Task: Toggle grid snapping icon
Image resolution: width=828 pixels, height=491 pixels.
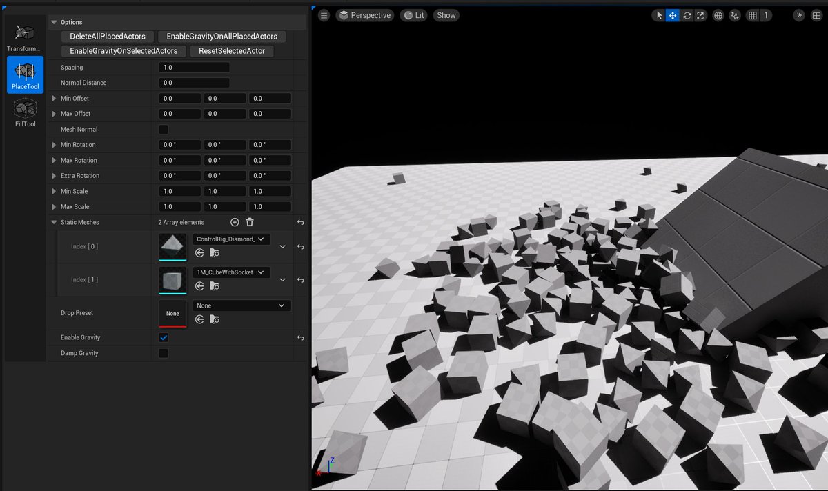Action: point(753,15)
